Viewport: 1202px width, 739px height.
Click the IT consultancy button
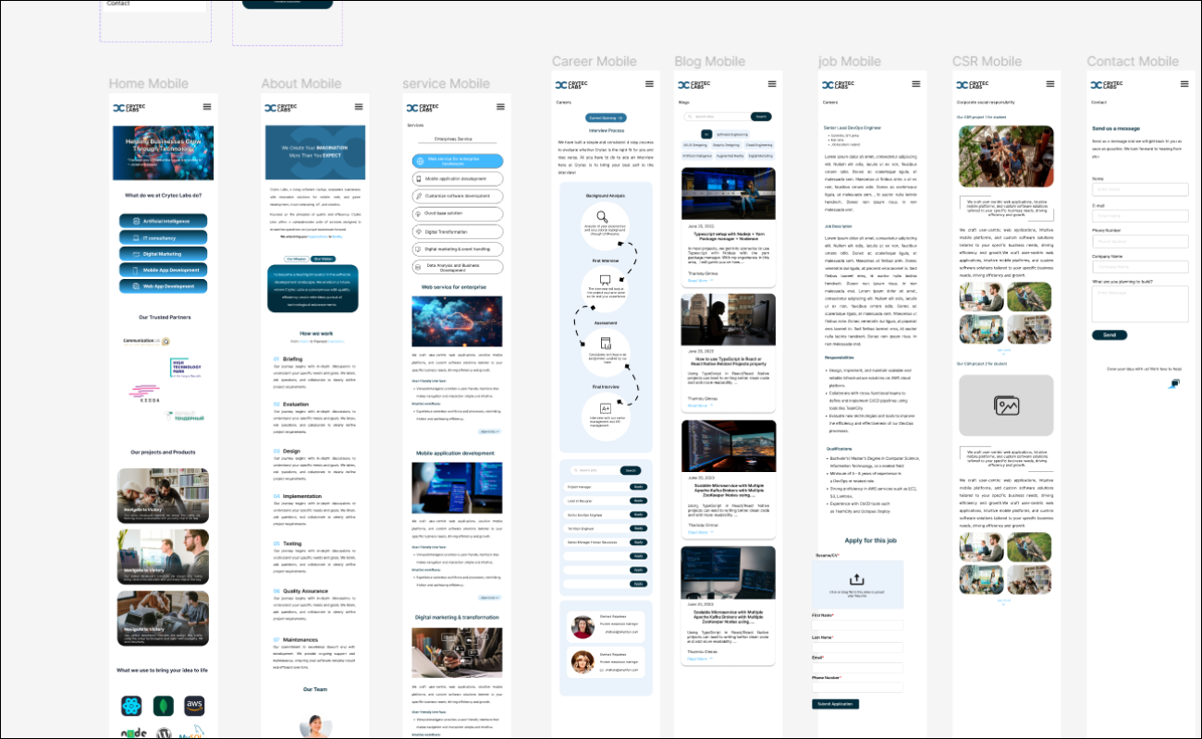click(x=163, y=238)
